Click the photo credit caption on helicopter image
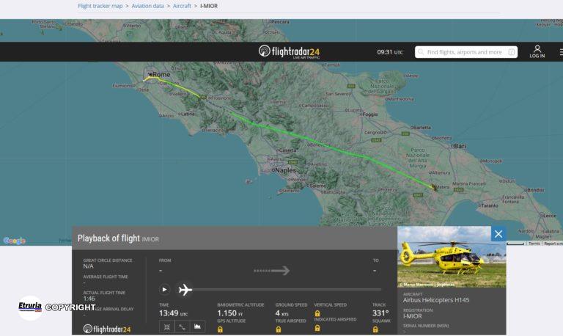This screenshot has width=563, height=336. [427, 285]
